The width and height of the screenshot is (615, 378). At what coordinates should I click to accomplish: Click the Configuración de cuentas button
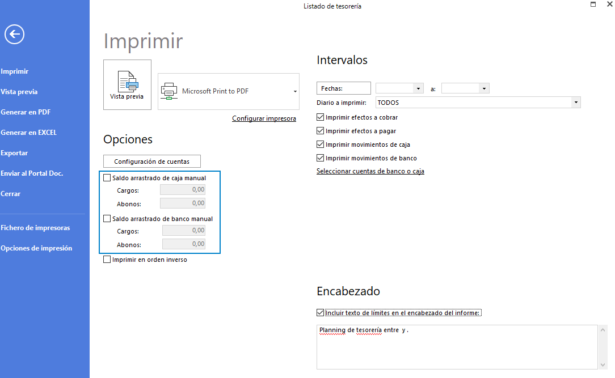(x=152, y=162)
